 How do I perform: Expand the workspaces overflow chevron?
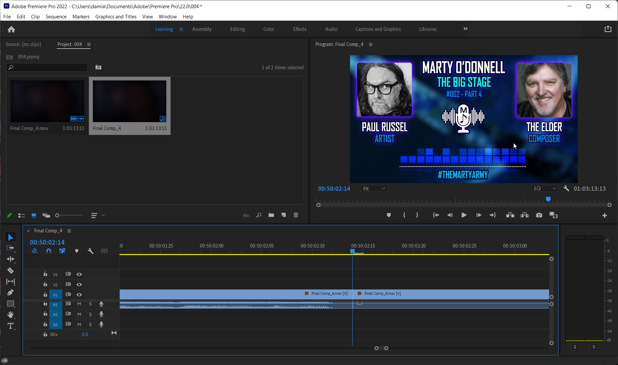(465, 29)
